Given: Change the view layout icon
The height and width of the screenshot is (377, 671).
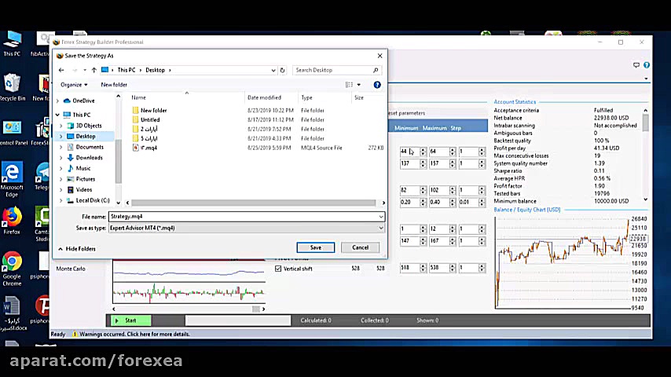Looking at the screenshot, I should click(x=349, y=85).
